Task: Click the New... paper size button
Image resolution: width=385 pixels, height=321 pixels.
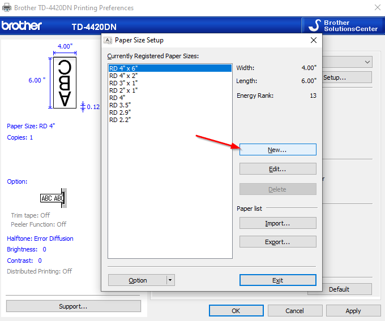Action: [x=277, y=149]
